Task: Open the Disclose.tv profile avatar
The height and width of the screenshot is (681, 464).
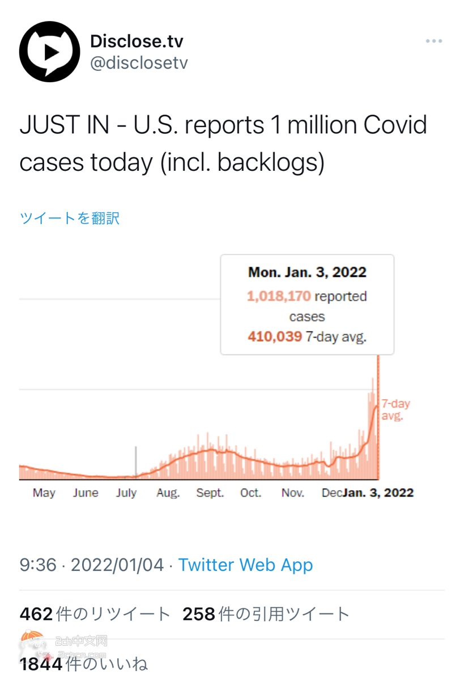Action: [50, 52]
